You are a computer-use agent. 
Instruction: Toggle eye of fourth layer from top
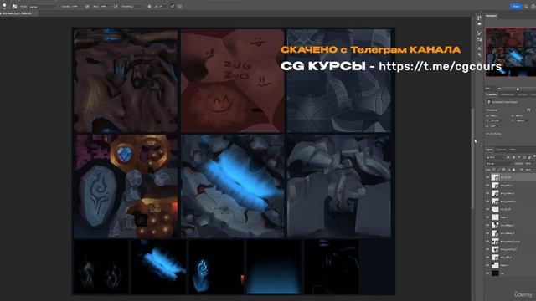pyautogui.click(x=487, y=202)
